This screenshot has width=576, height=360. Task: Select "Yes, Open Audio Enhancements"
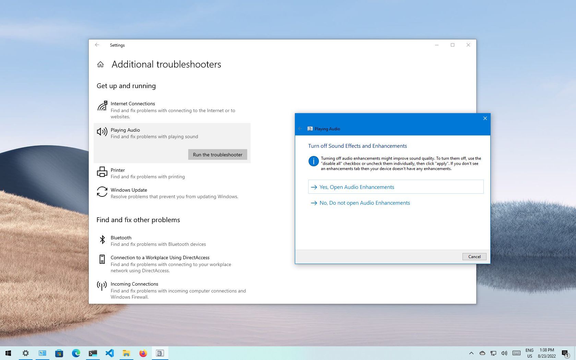357,187
